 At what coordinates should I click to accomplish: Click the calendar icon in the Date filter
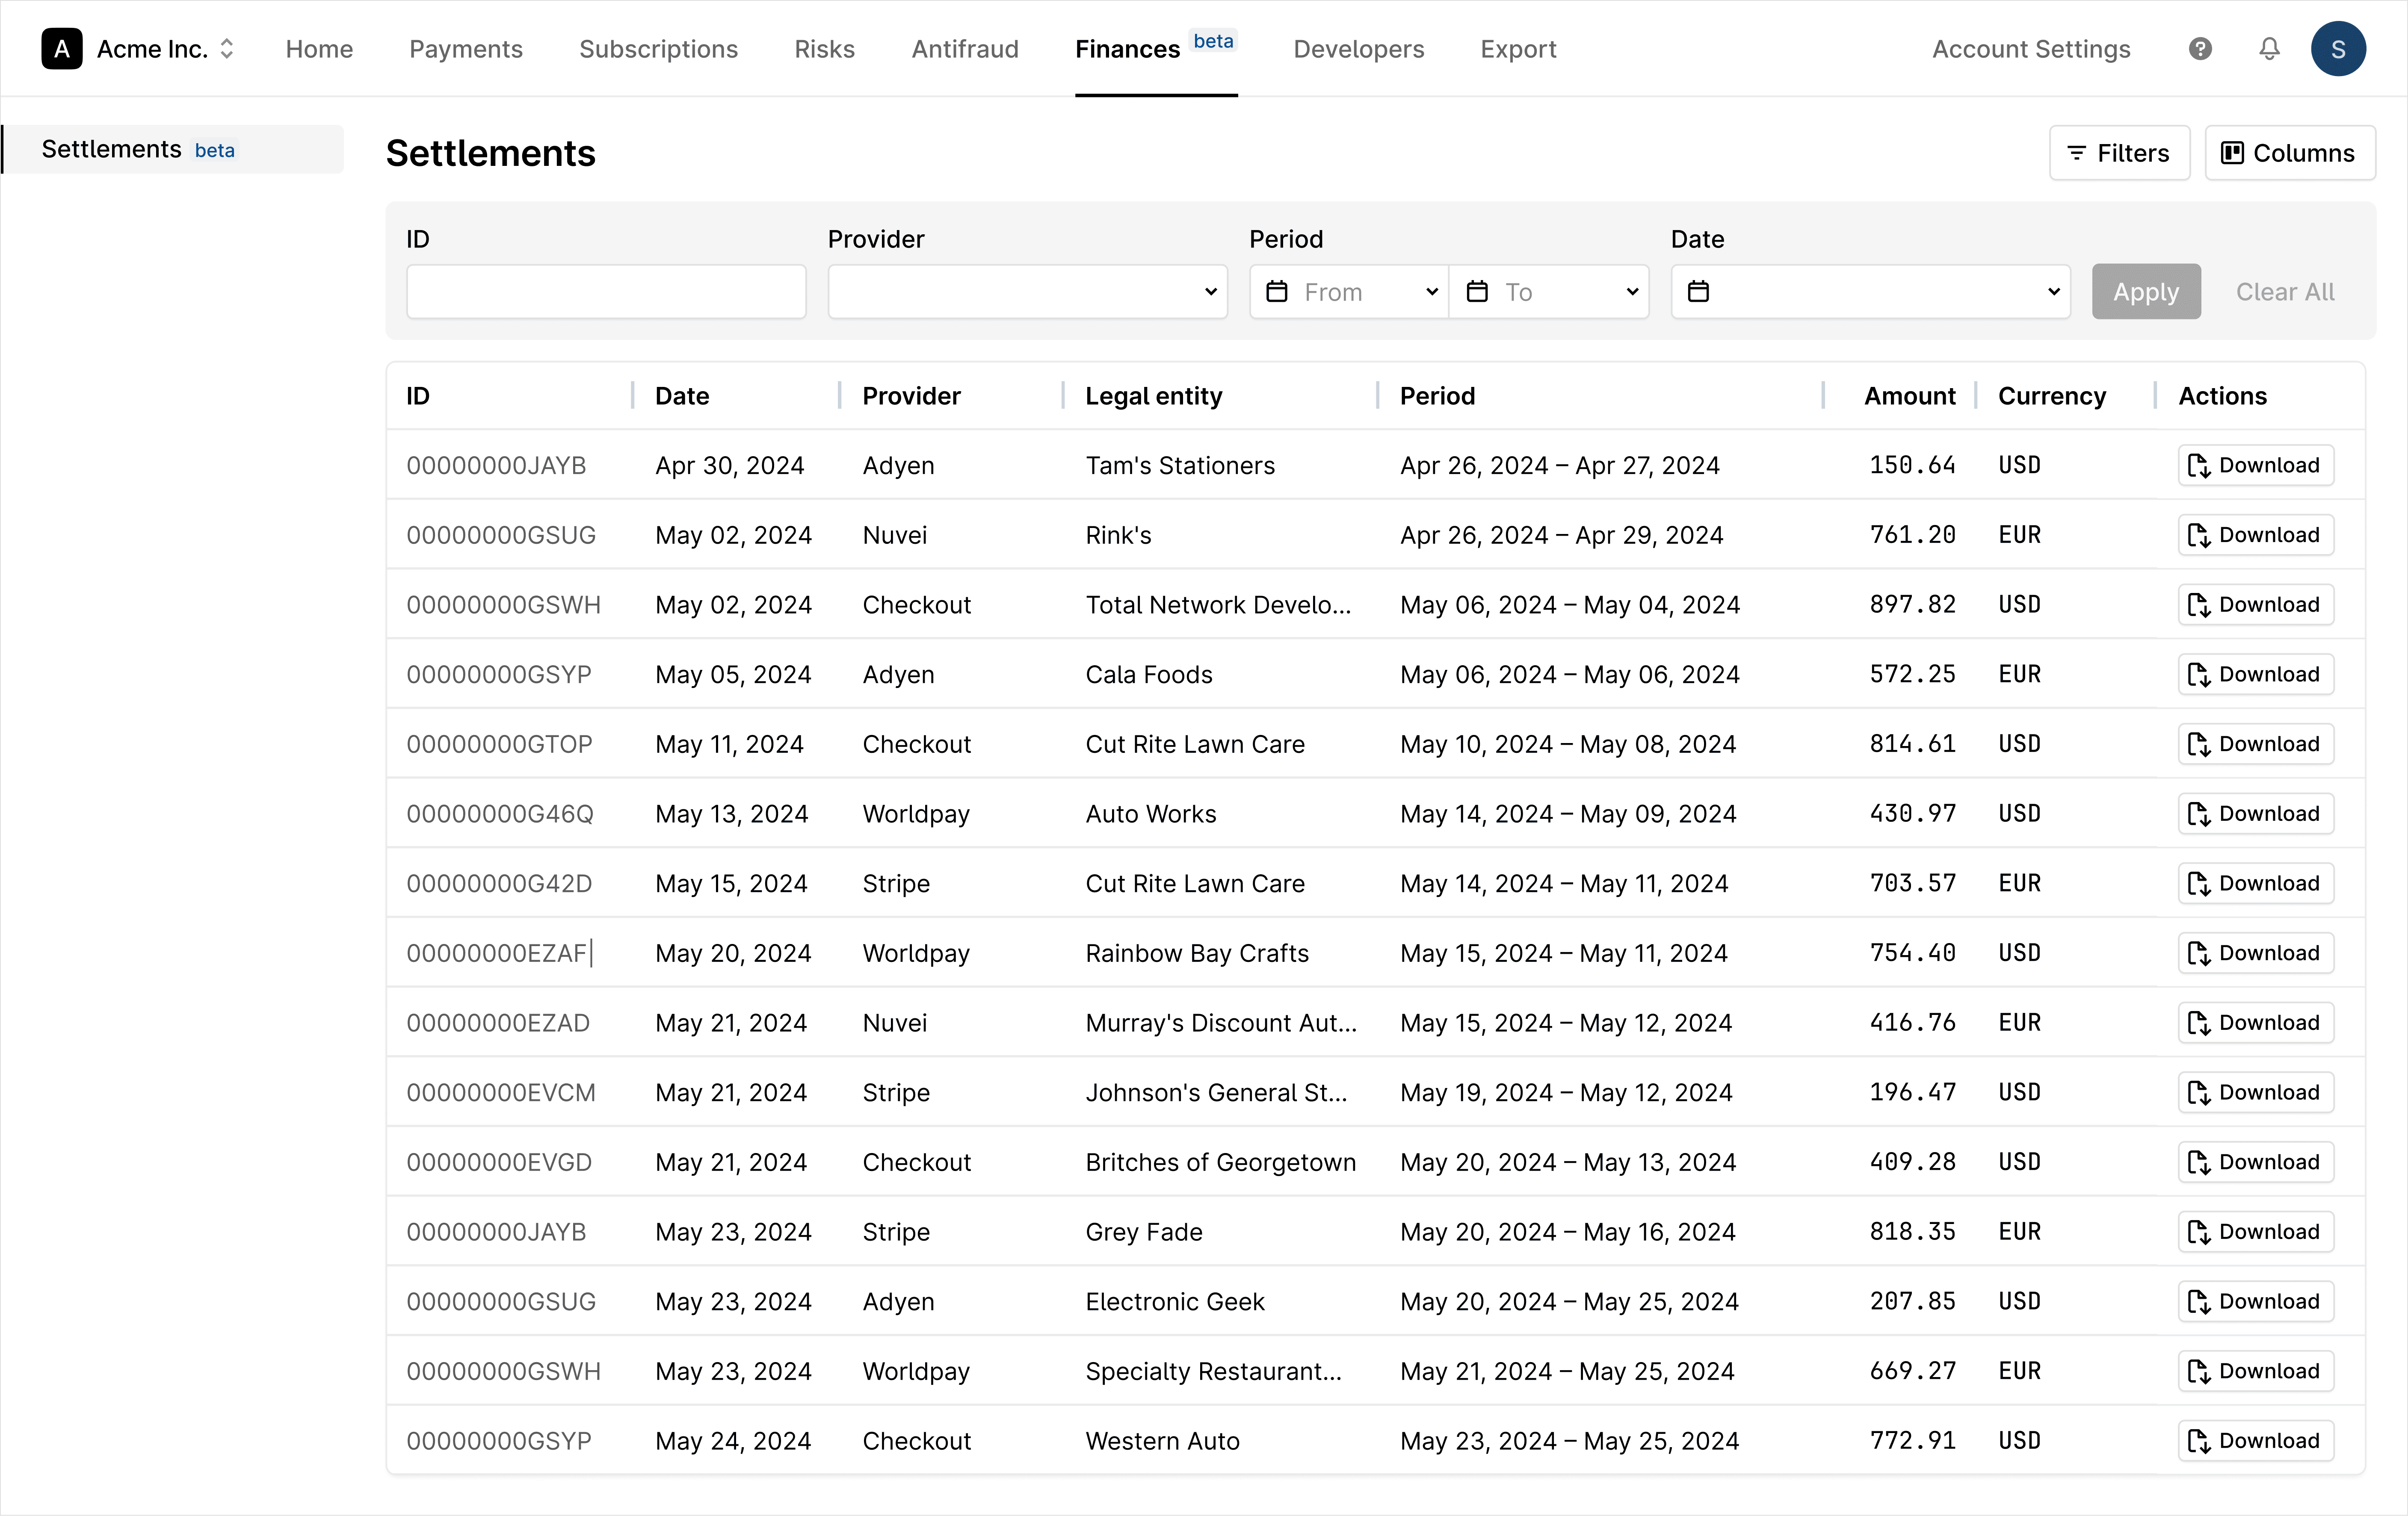click(x=1697, y=291)
